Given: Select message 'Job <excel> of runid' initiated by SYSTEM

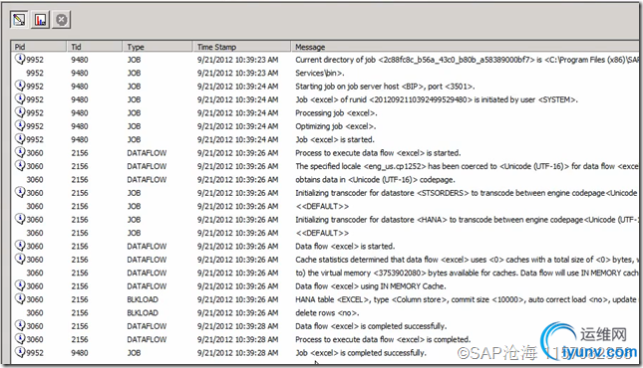Looking at the screenshot, I should coord(437,99).
